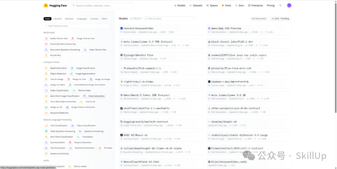Open the fishaudio/fish-speech-1.5 model
This screenshot has height=169, width=337.
pos(161,70)
